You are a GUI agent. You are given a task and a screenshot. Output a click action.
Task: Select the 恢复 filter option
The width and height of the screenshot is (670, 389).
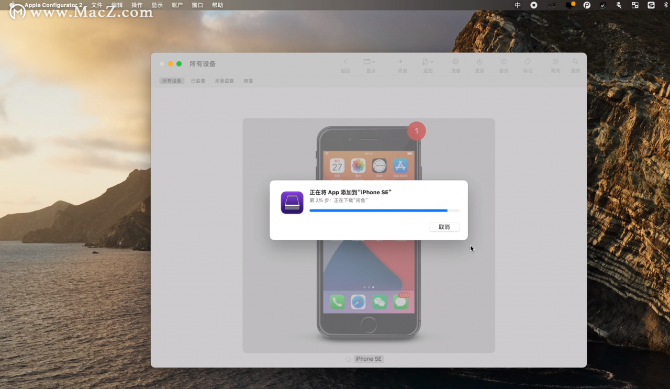248,81
